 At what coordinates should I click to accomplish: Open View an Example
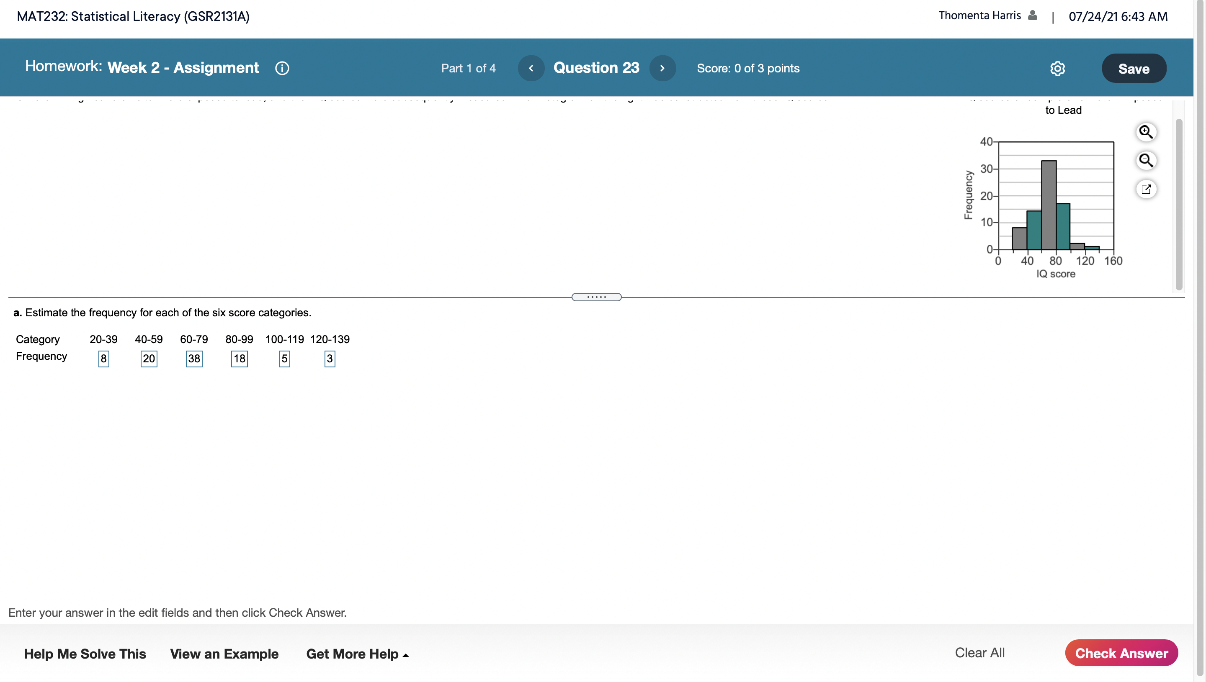(224, 654)
